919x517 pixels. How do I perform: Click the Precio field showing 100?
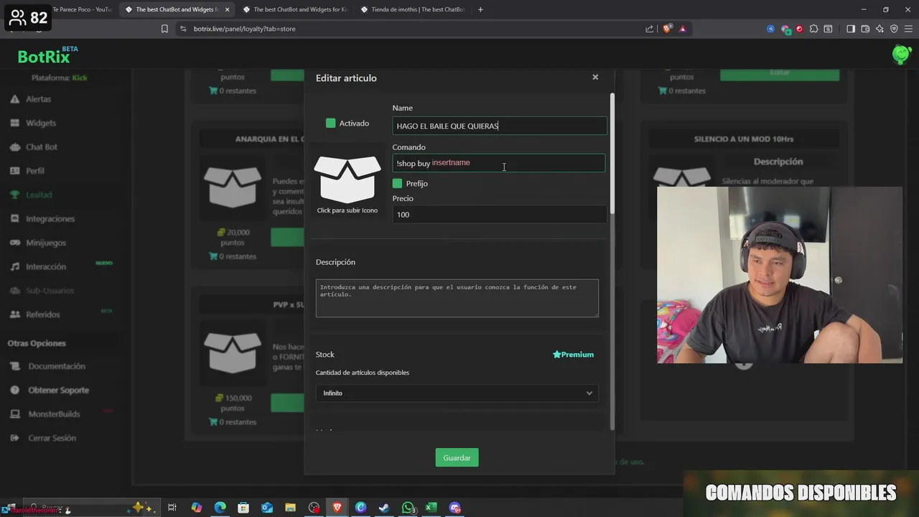pyautogui.click(x=500, y=215)
